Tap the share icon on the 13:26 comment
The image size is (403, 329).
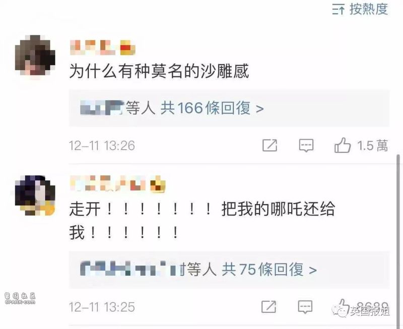270,146
